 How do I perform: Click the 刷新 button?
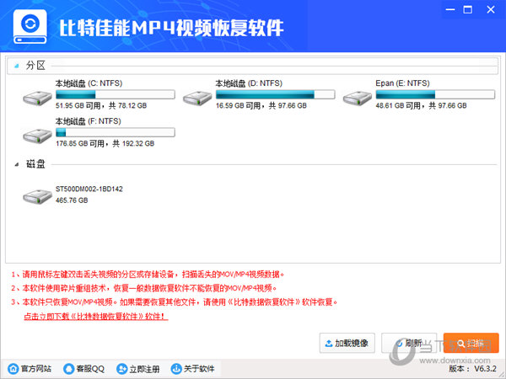click(409, 343)
